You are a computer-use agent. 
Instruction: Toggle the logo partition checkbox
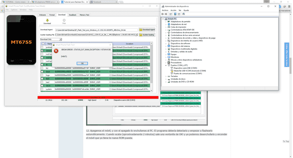(42, 75)
